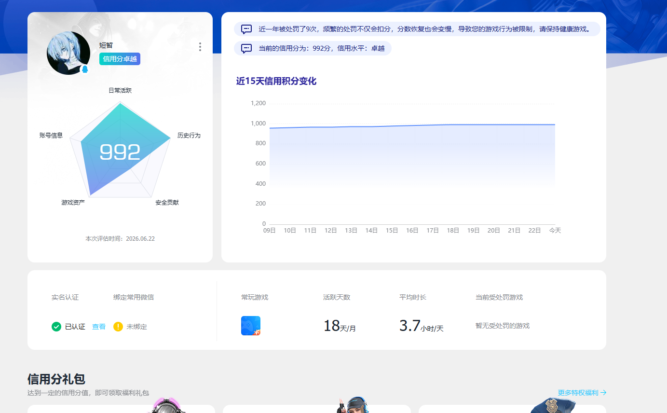Click the 09日 label on chart axis
The height and width of the screenshot is (413, 667).
pyautogui.click(x=269, y=231)
